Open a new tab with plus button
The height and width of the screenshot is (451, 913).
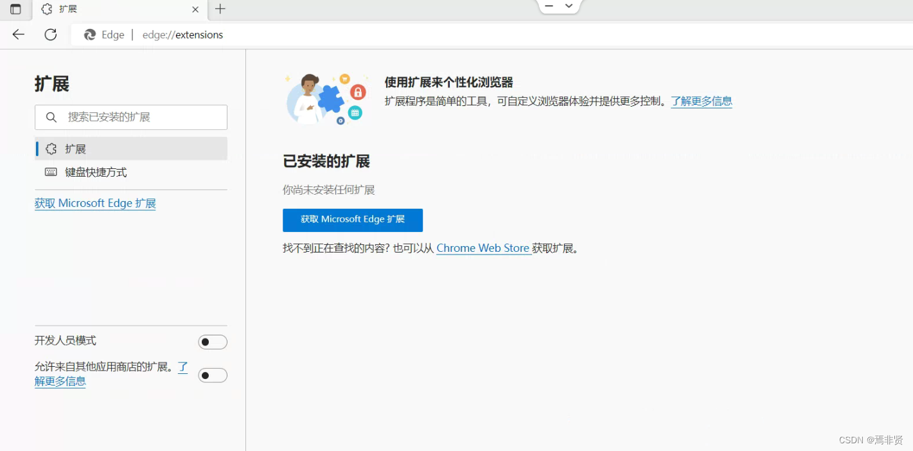tap(220, 9)
